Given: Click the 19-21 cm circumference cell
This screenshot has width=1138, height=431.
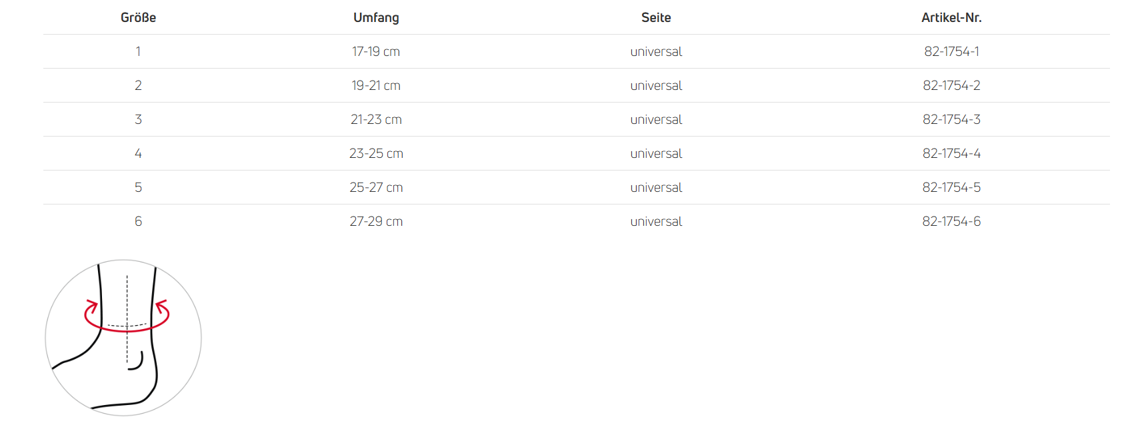Looking at the screenshot, I should pos(376,85).
